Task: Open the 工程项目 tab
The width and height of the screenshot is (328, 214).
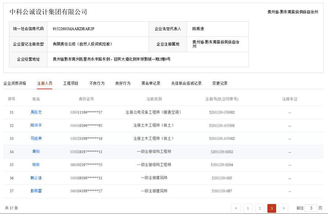Action: pyautogui.click(x=71, y=83)
